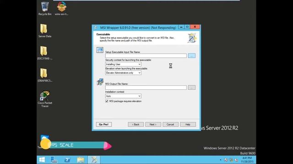This screenshot has width=293, height=164.
Task: Minimize the MSI Wrapper window
Action: [181, 27]
